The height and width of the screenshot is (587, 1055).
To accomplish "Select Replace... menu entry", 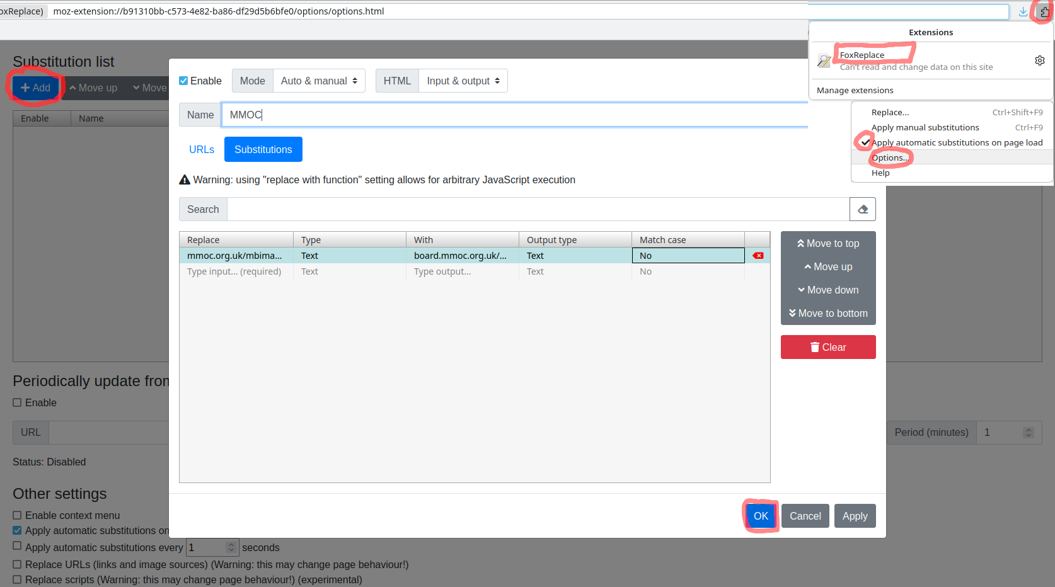I will 952,112.
